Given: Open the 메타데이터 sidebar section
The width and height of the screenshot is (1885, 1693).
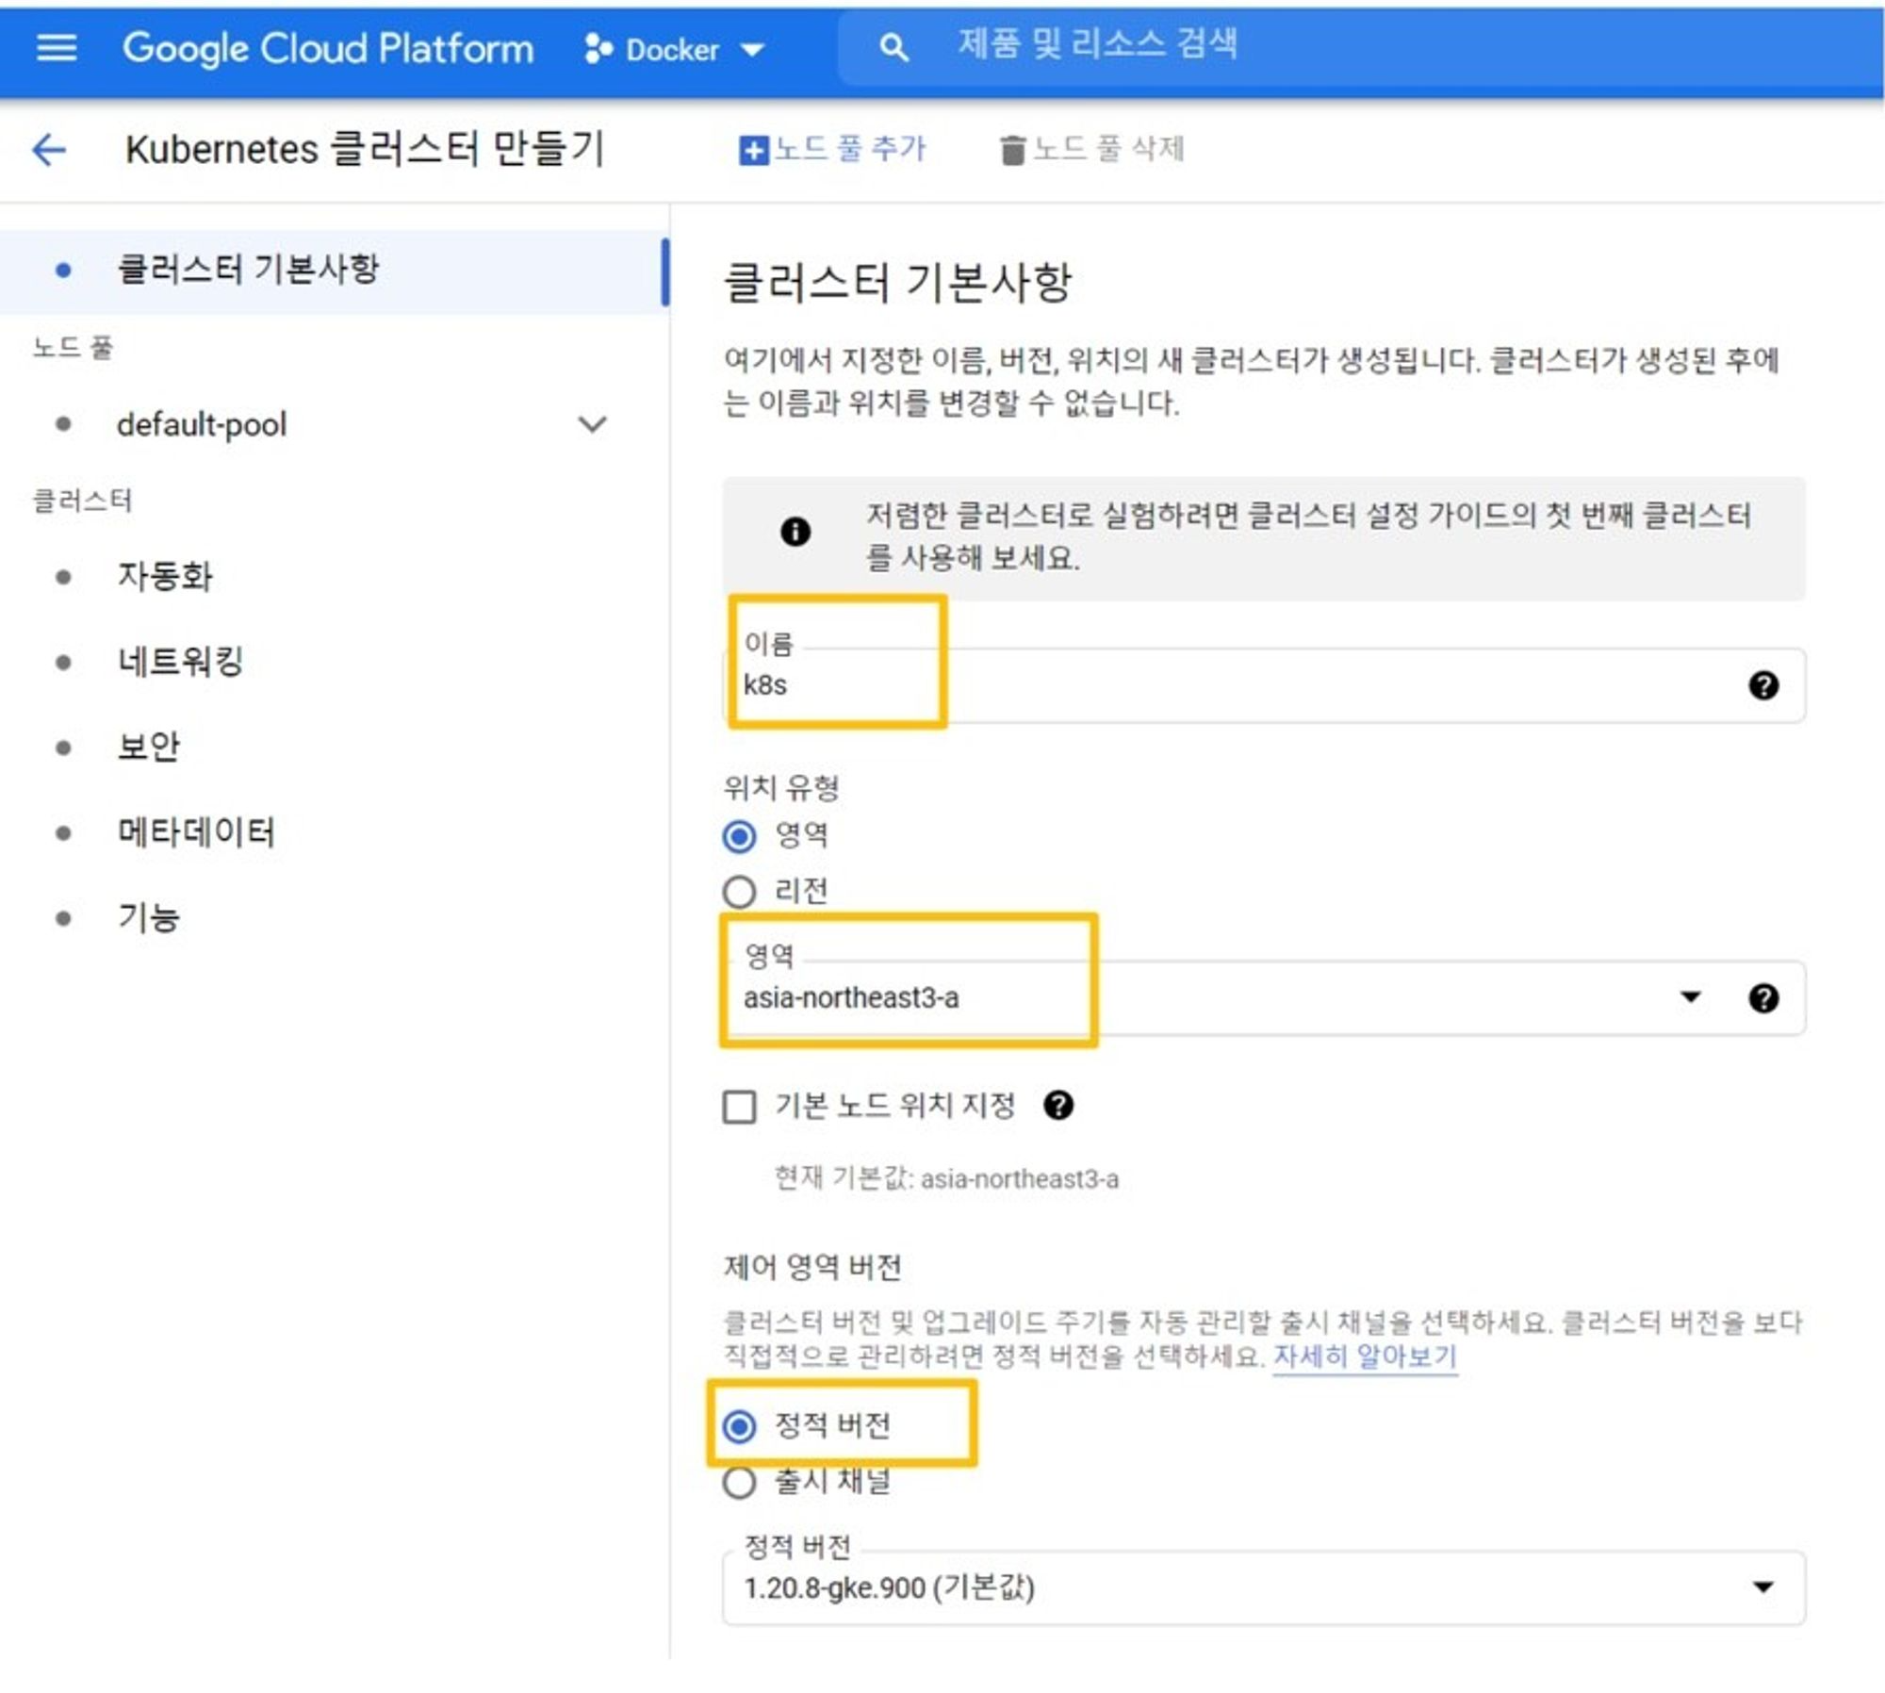Looking at the screenshot, I should pyautogui.click(x=196, y=831).
